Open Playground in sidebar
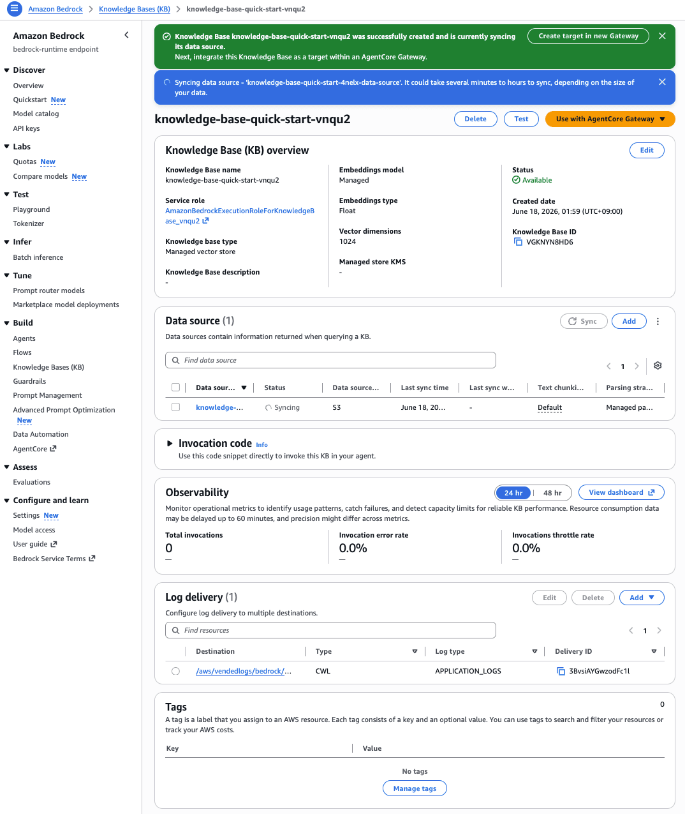 click(31, 209)
